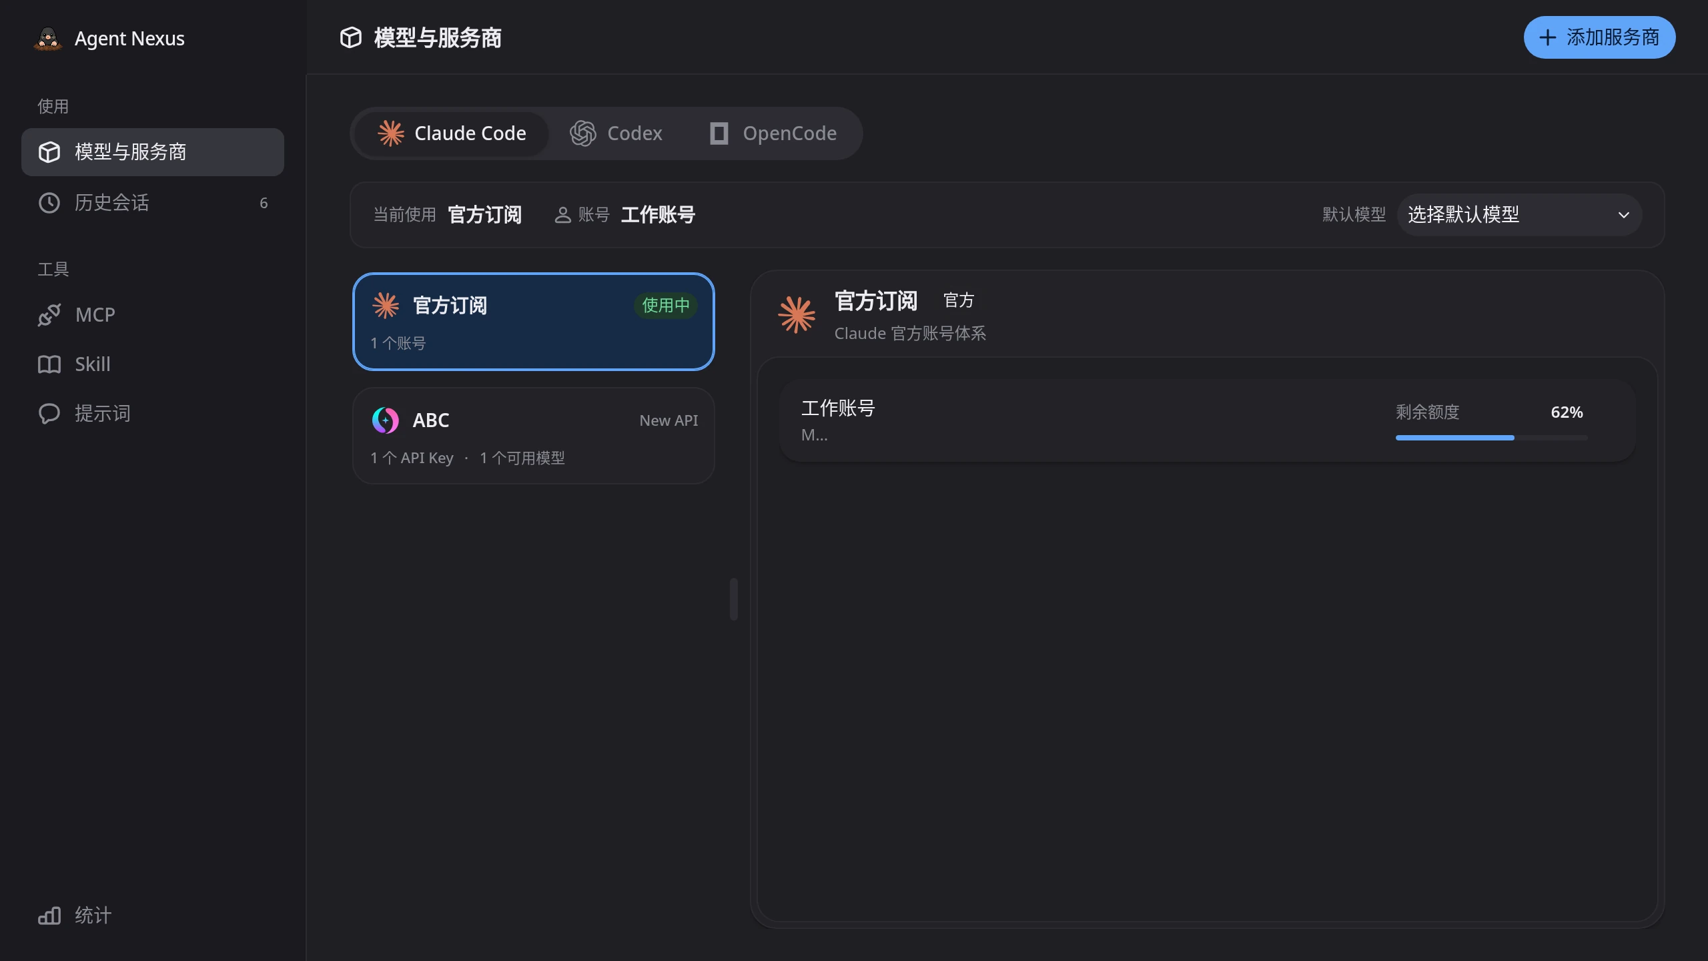This screenshot has height=961, width=1708.
Task: Open MCP tools page
Action: click(x=153, y=315)
